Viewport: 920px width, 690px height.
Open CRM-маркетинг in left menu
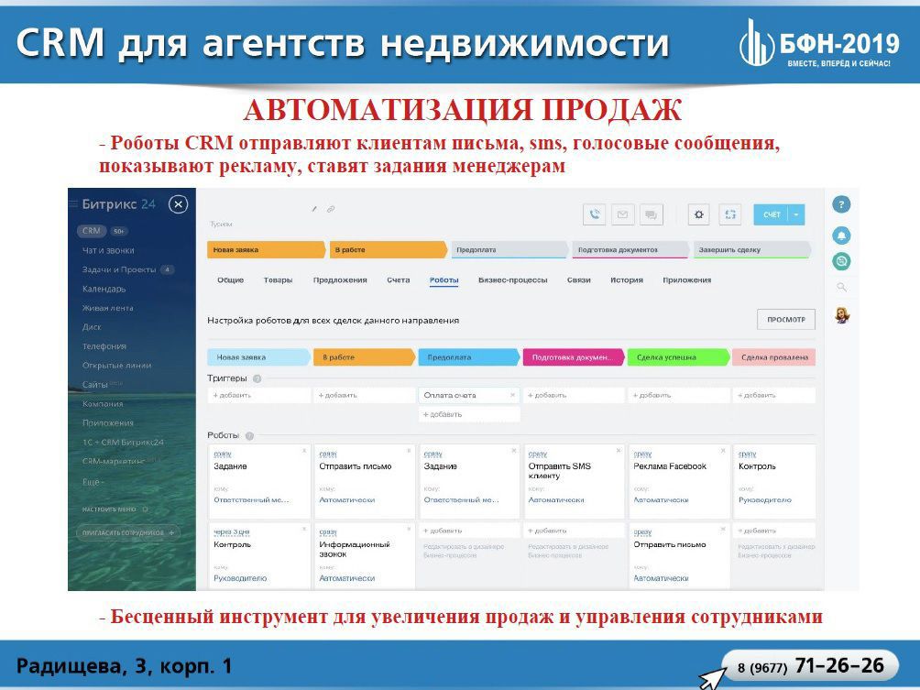[x=114, y=461]
